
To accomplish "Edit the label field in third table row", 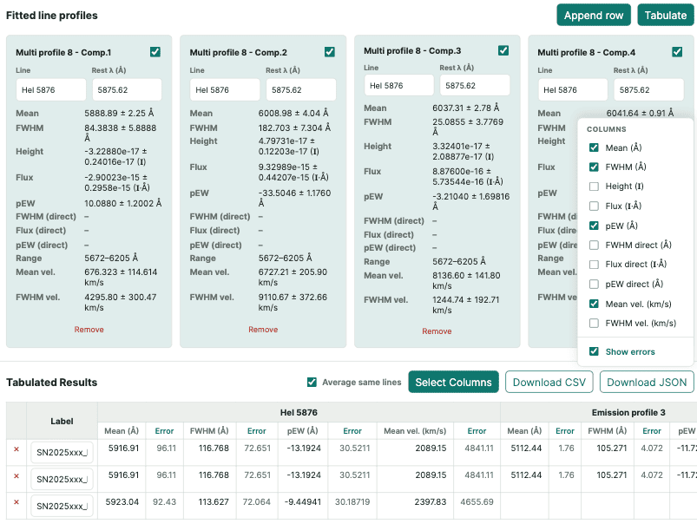I will pyautogui.click(x=62, y=506).
